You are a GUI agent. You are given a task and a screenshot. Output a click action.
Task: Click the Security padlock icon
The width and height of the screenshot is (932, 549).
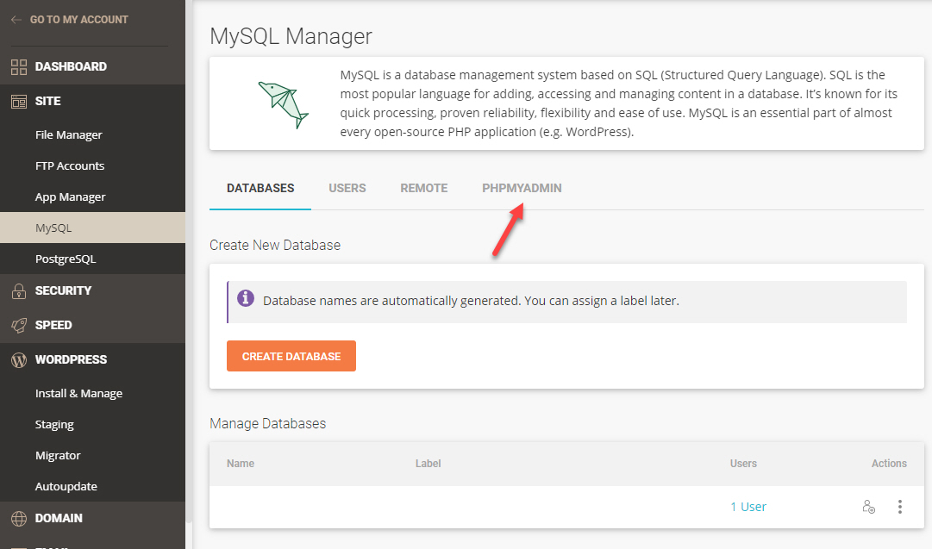click(x=19, y=290)
